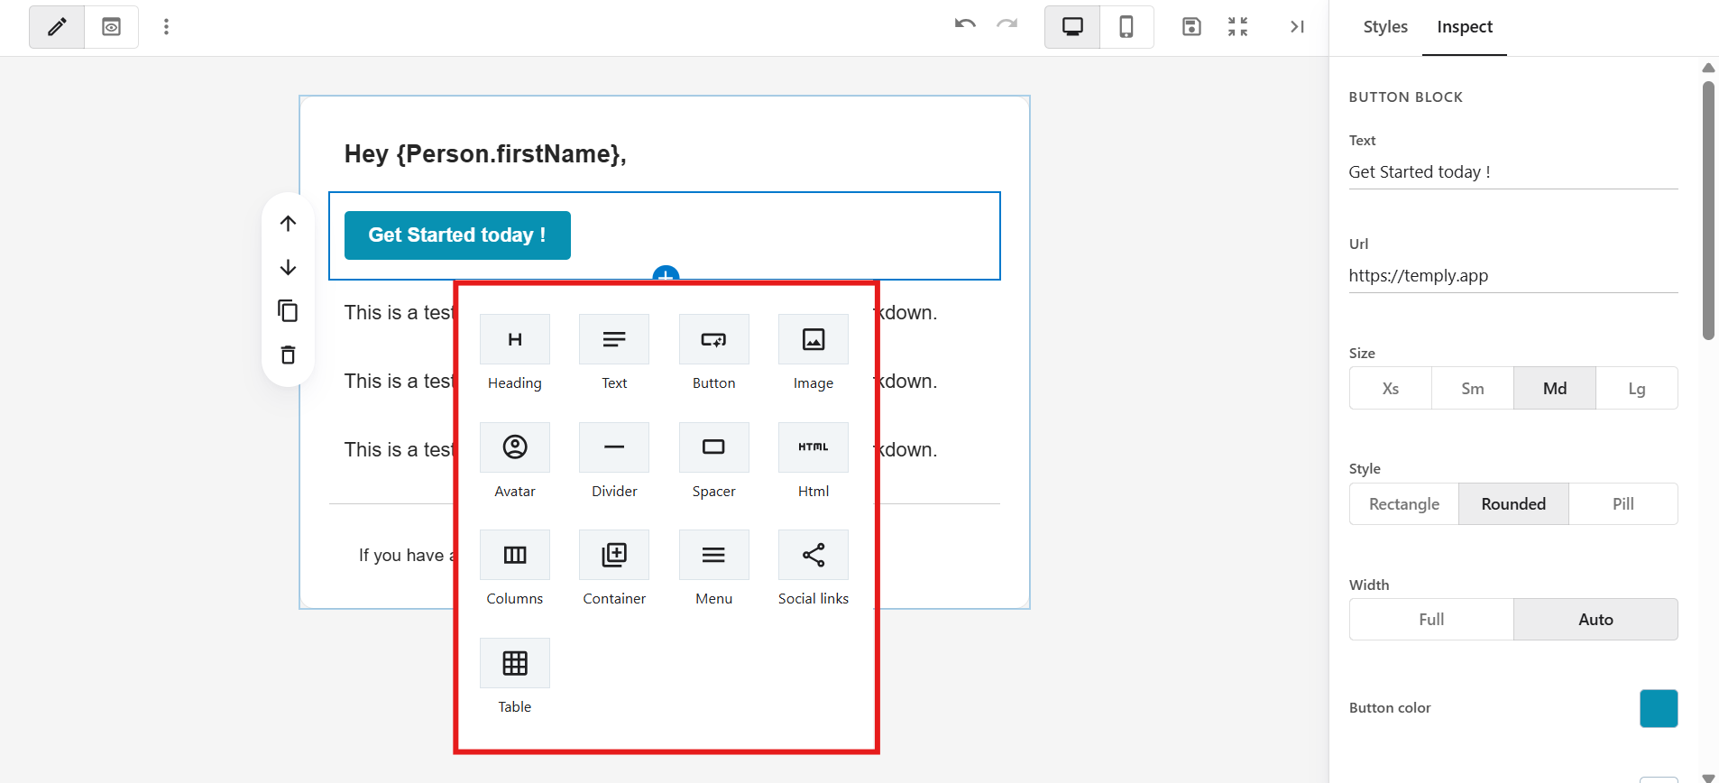This screenshot has width=1719, height=783.
Task: Set button size to Lg
Action: coord(1637,388)
